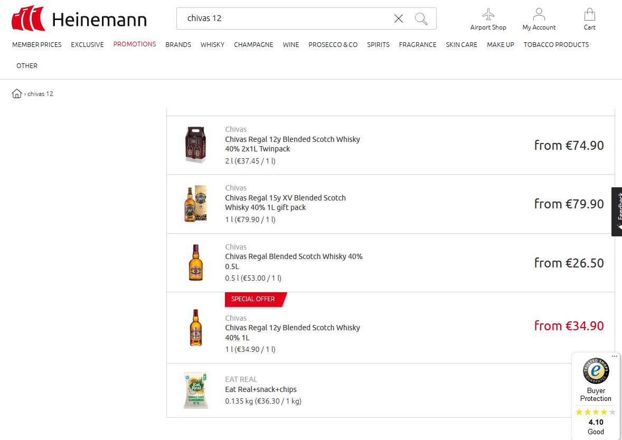Click unit price 0.135 kg (€36.30 / 1 kg)

pyautogui.click(x=263, y=401)
